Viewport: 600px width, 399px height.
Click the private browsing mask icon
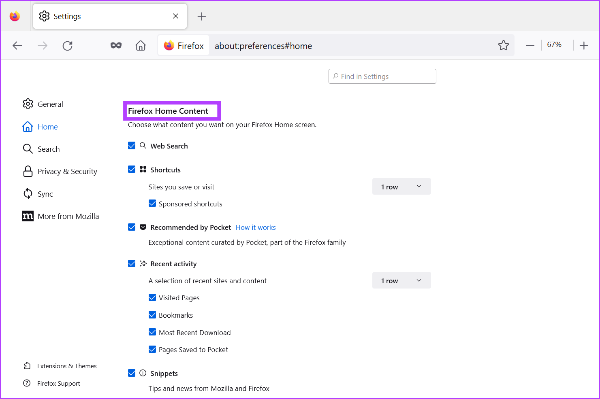coord(116,46)
